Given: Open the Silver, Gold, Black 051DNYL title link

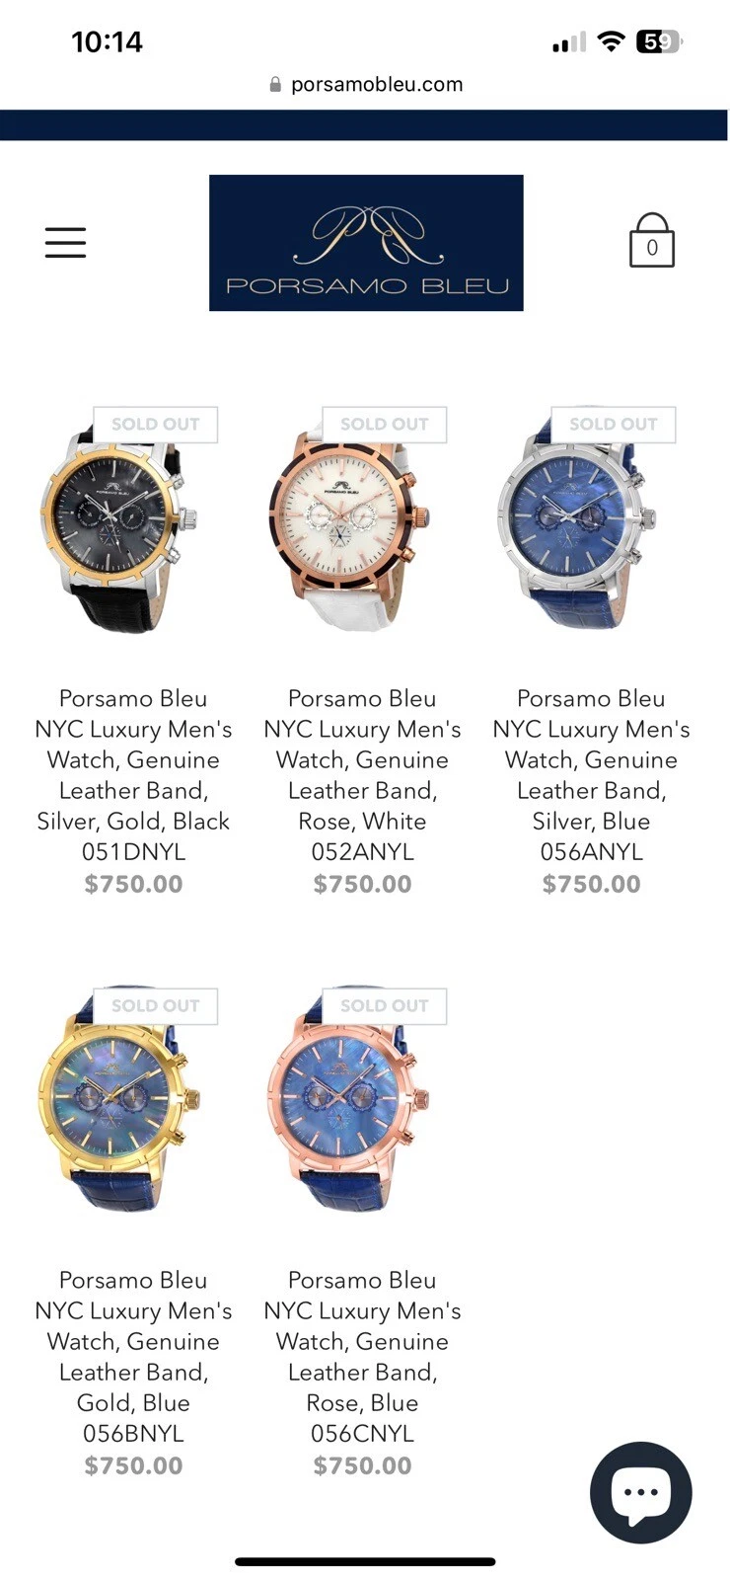Looking at the screenshot, I should click(x=133, y=775).
